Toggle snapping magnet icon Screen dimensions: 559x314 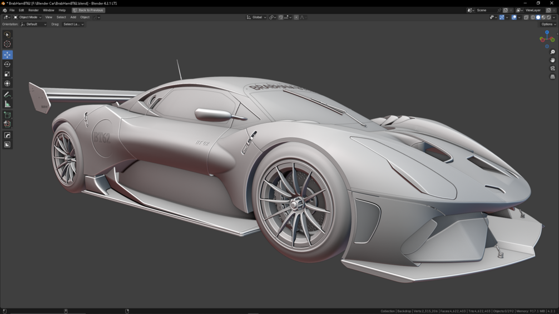(x=281, y=17)
